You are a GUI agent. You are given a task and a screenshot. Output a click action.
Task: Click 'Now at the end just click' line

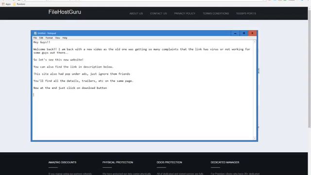70,88
